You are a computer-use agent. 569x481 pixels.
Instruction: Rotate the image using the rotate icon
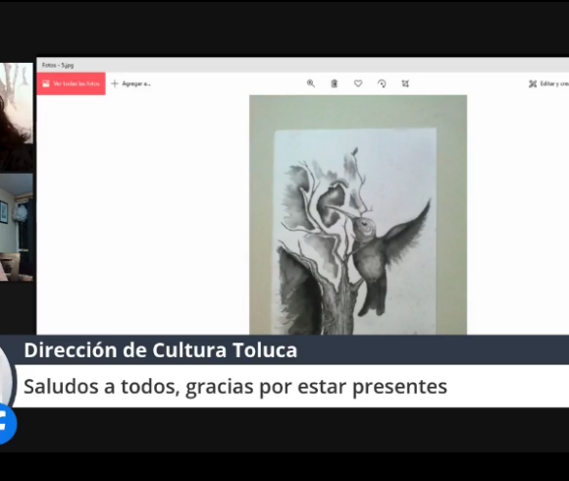tap(382, 83)
